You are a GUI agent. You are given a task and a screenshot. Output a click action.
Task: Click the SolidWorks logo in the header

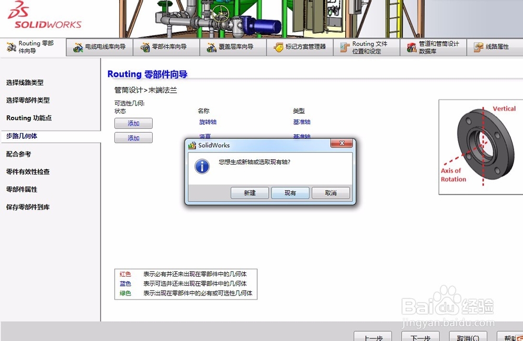(44, 15)
